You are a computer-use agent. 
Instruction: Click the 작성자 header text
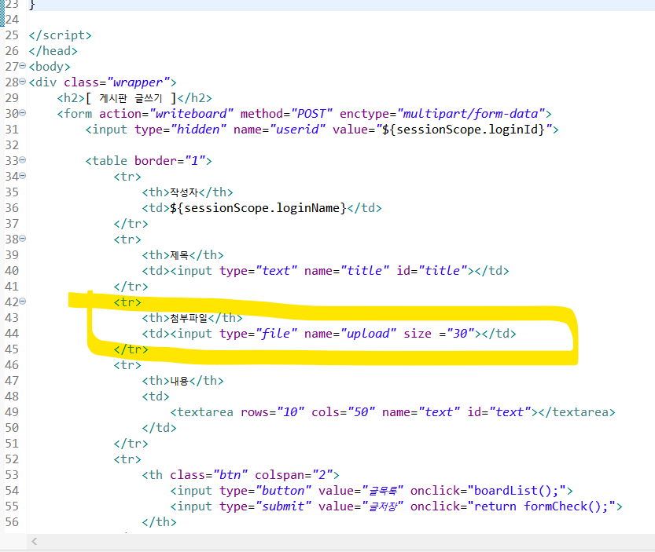(x=184, y=192)
